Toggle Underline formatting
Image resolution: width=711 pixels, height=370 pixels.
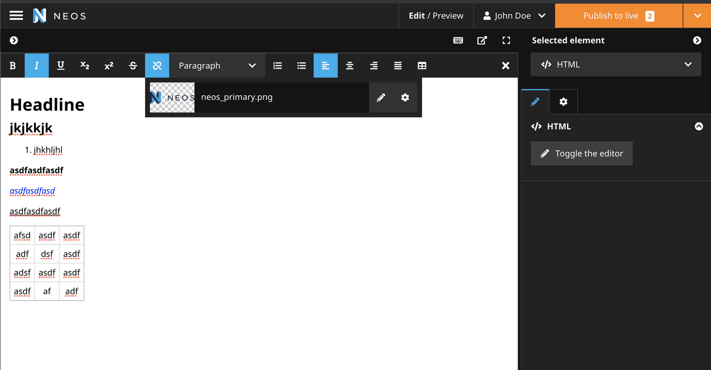coord(61,66)
